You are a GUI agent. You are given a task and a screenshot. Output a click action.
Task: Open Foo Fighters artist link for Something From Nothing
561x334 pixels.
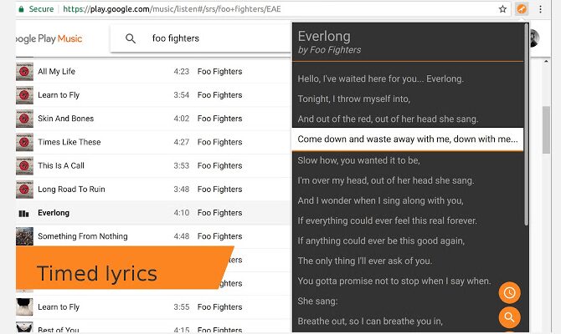[x=219, y=236]
